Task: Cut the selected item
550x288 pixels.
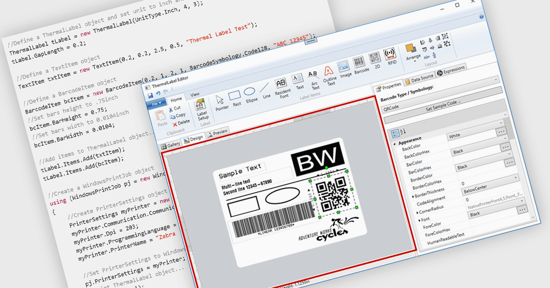Action: pos(174,109)
